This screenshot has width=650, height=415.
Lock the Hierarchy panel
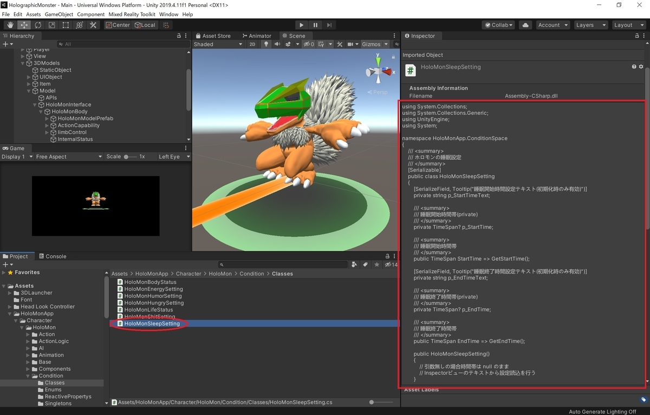click(x=179, y=36)
